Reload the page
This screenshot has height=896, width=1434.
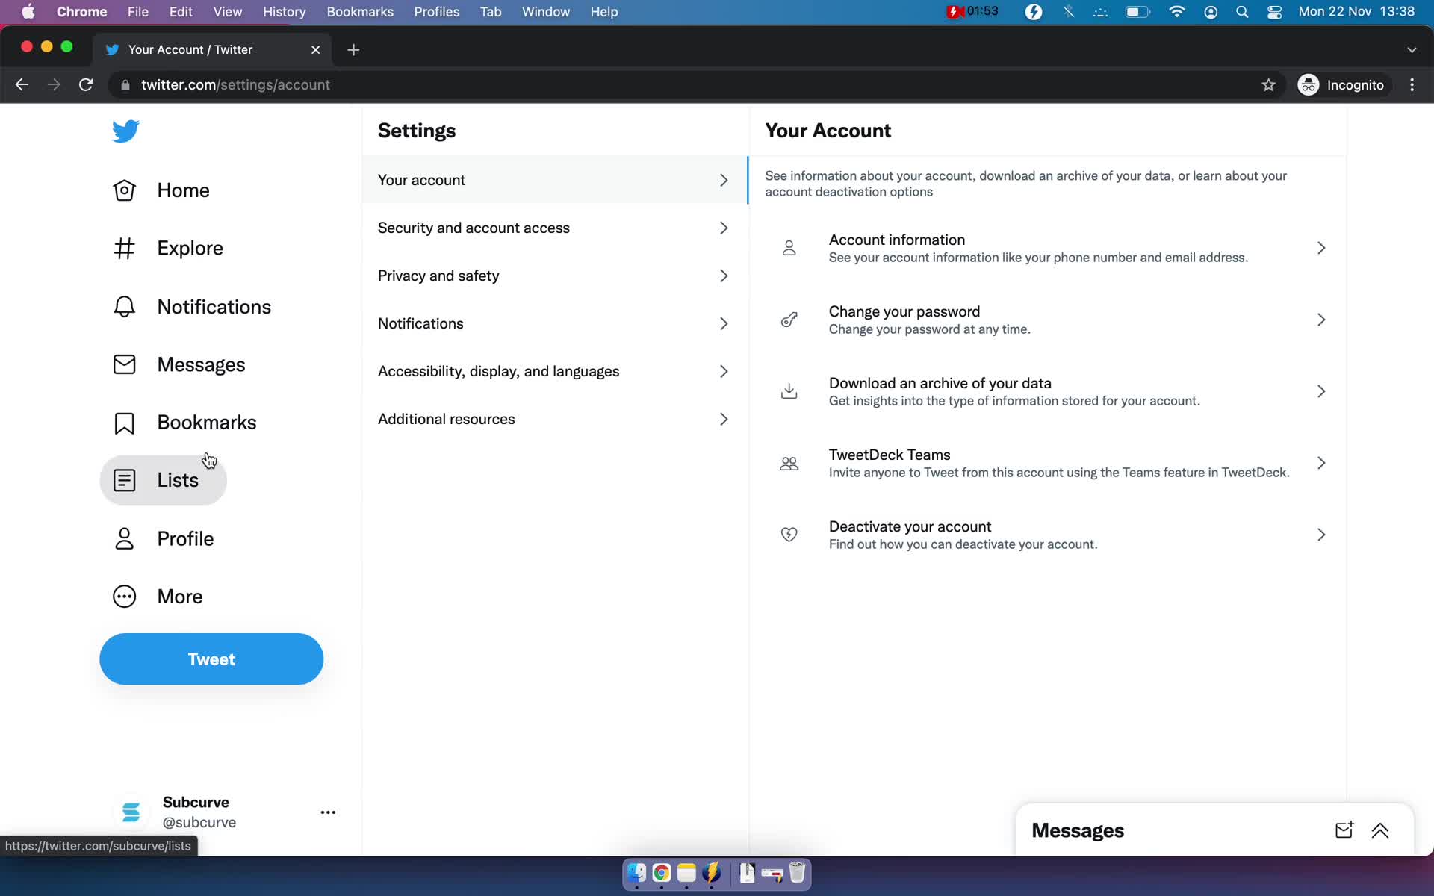coord(86,85)
